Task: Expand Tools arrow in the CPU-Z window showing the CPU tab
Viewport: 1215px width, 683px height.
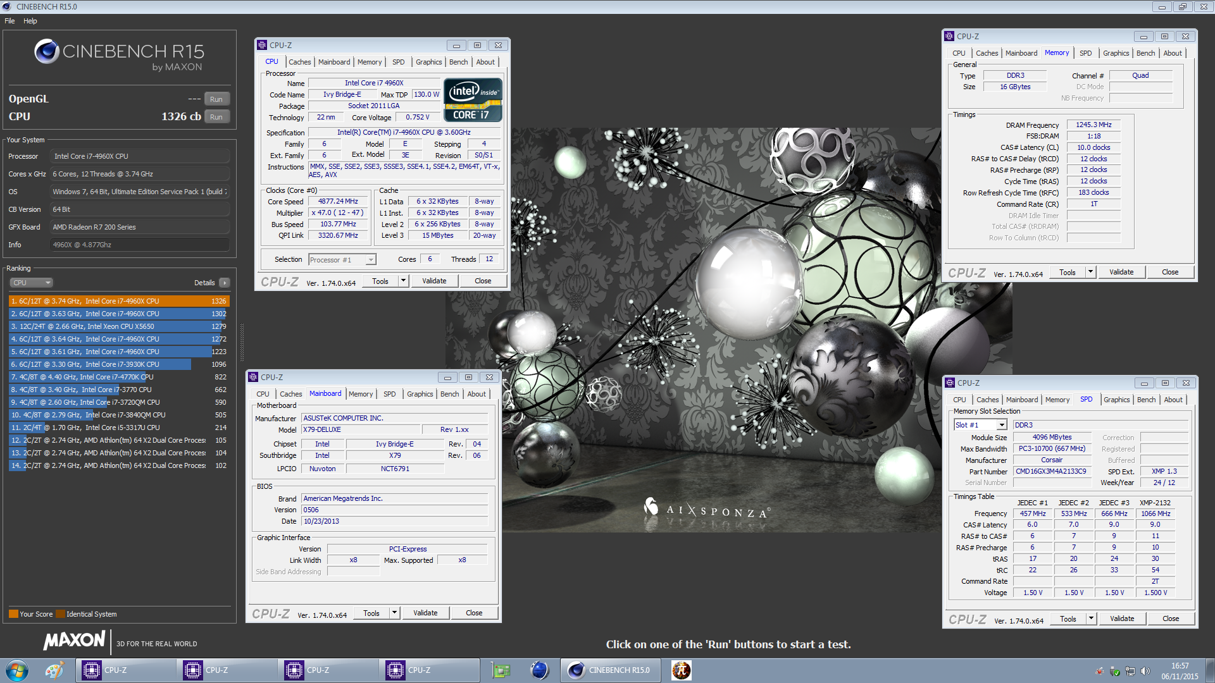Action: click(x=403, y=281)
